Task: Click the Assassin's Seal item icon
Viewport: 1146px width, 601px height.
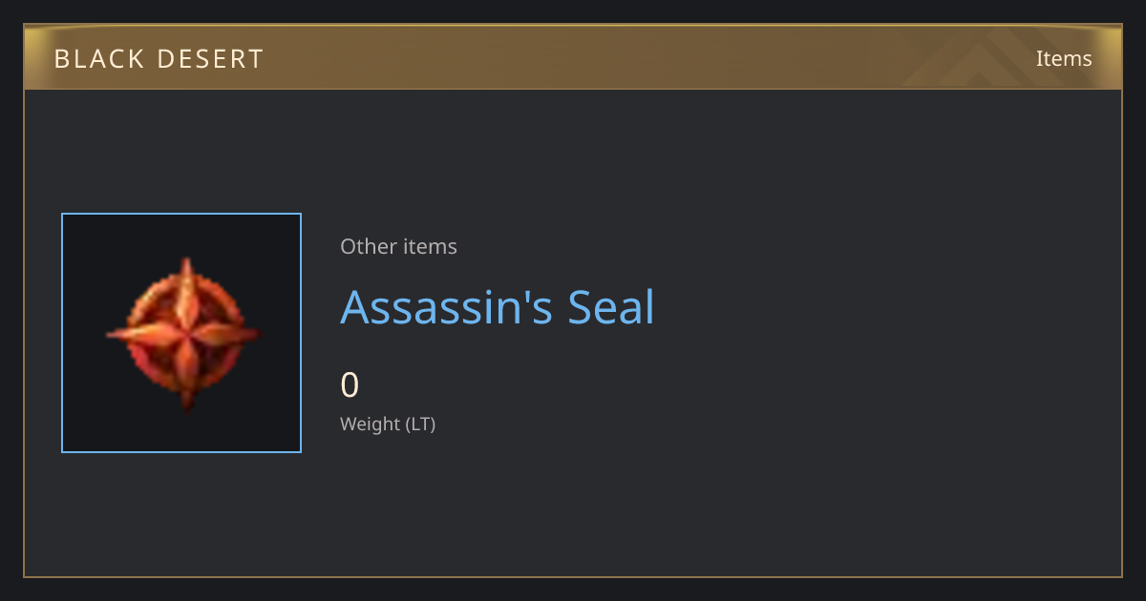Action: (181, 333)
